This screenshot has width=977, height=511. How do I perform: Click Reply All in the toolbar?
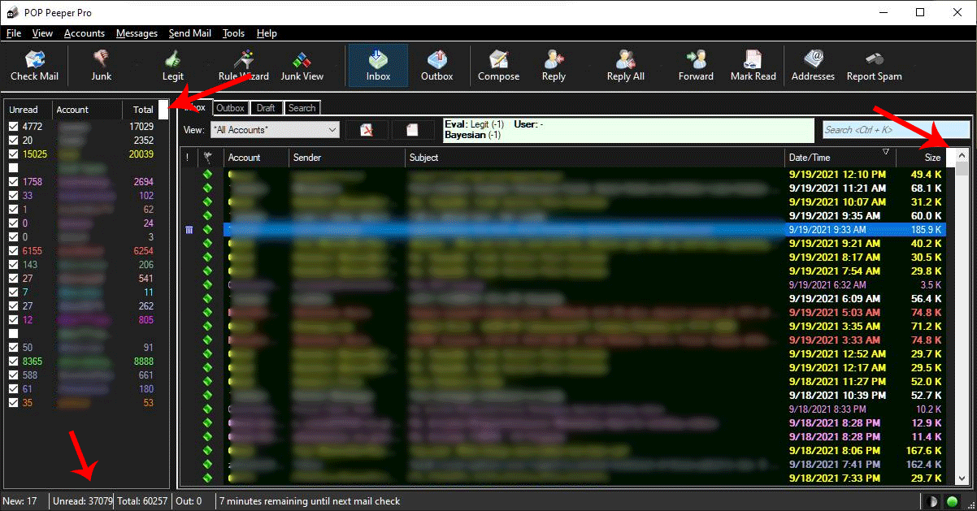tap(625, 66)
